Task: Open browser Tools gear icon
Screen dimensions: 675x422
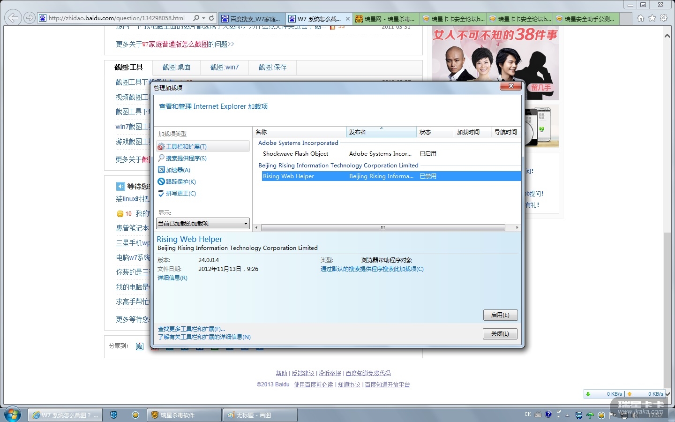Action: pyautogui.click(x=664, y=18)
